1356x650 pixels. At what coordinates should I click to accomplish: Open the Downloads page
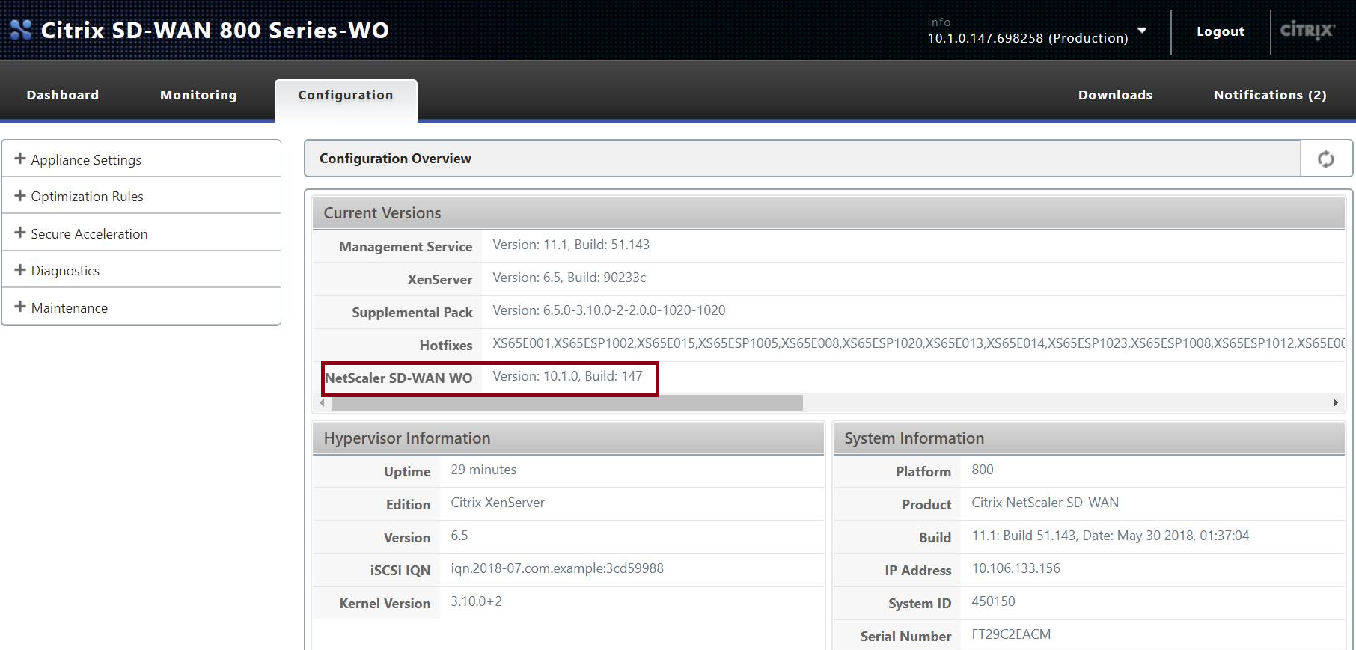tap(1115, 95)
